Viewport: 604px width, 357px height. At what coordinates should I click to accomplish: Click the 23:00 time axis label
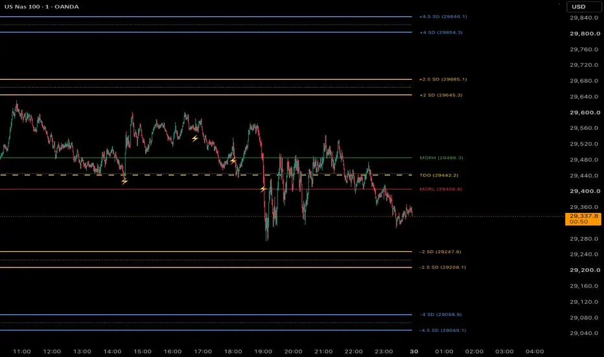384,352
